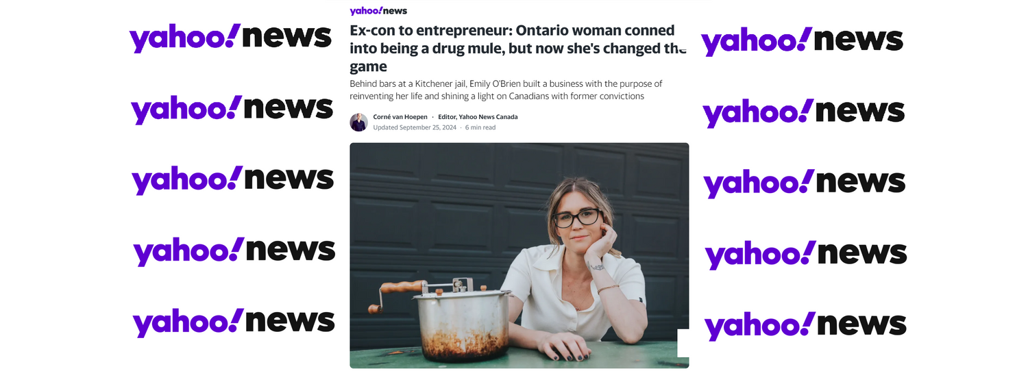Open author Corné van Hoepen's profile
This screenshot has height=373, width=1028.
click(x=400, y=117)
